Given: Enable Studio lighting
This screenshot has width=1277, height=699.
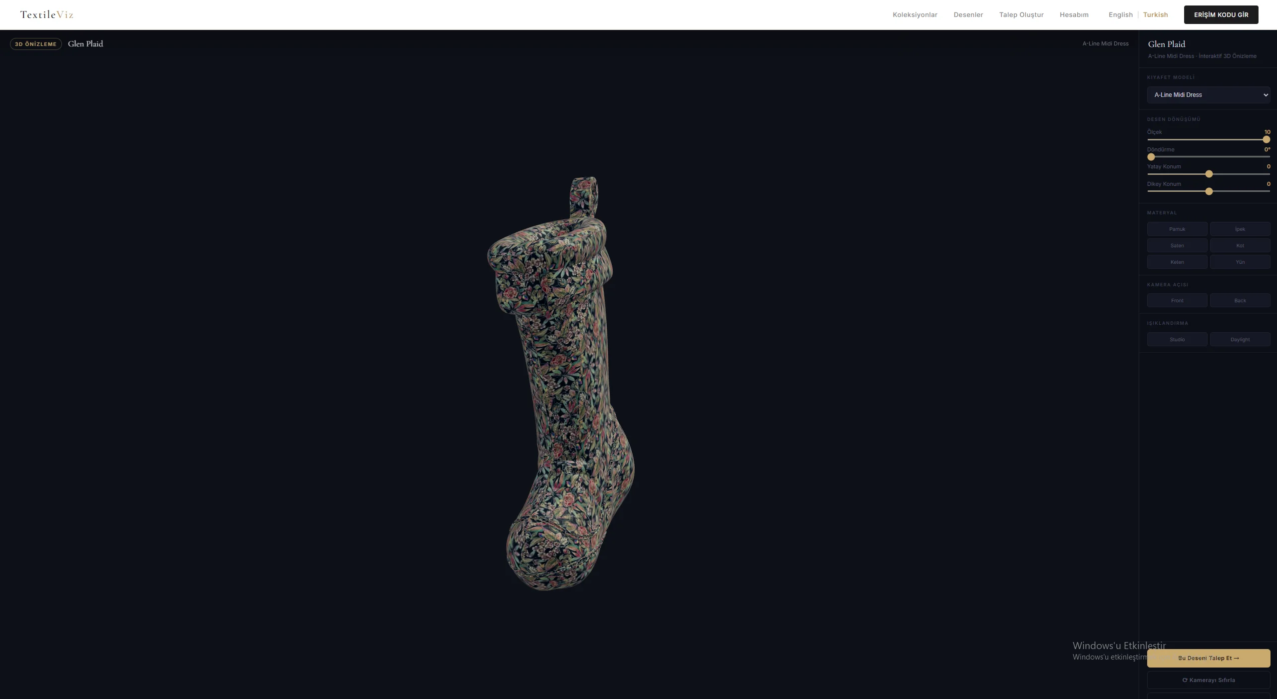Looking at the screenshot, I should click(x=1177, y=339).
